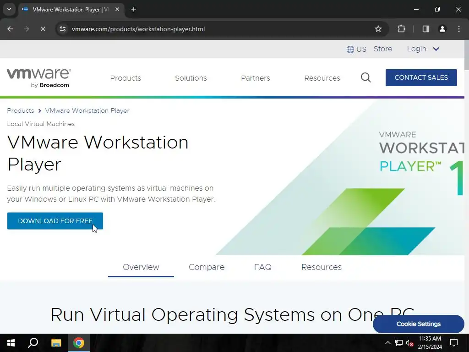
Task: Click the muted volume tray icon
Action: tap(410, 343)
